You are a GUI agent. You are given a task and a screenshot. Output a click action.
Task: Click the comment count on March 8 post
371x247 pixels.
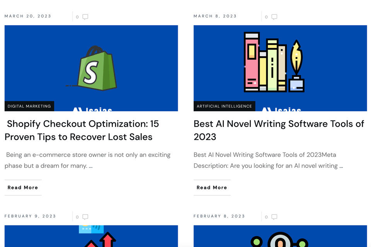click(x=266, y=17)
